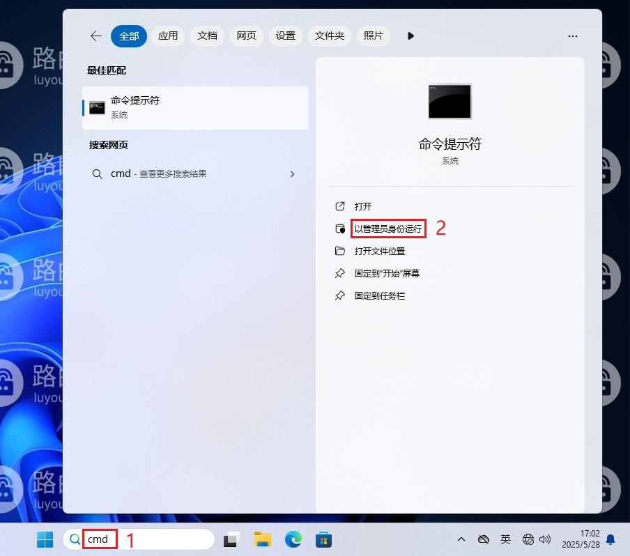The width and height of the screenshot is (630, 556).
Task: Open File Explorer from the taskbar
Action: pyautogui.click(x=262, y=539)
